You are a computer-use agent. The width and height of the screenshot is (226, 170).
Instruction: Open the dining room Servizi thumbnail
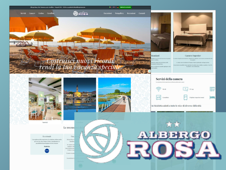click(45, 99)
